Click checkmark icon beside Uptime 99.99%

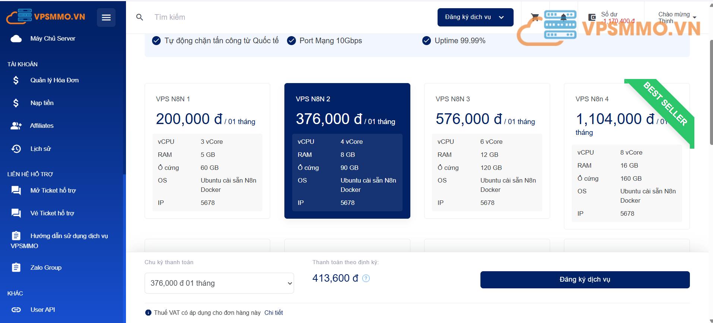[426, 41]
